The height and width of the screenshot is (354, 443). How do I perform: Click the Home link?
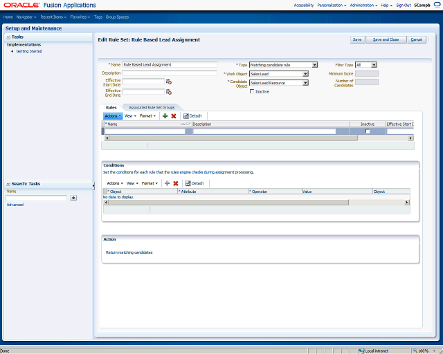coord(8,17)
